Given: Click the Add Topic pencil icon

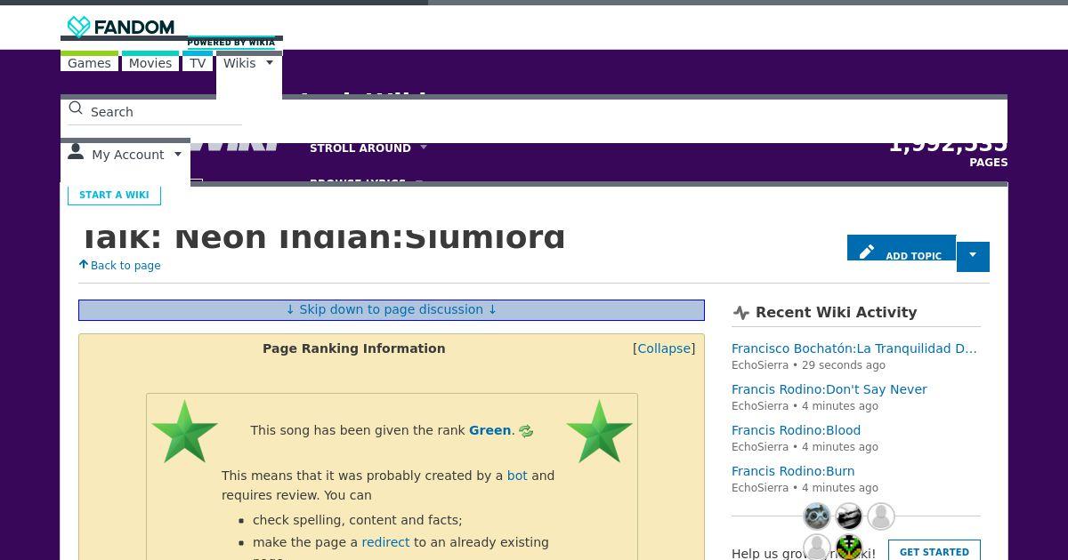Looking at the screenshot, I should click(x=867, y=252).
